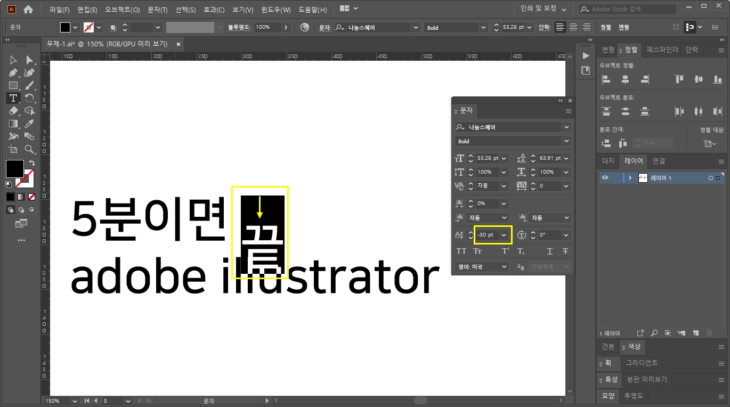The image size is (730, 407).
Task: Select the Eyedropper tool
Action: pos(29,124)
